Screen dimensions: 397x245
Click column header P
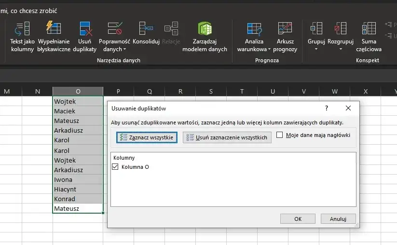(x=118, y=91)
